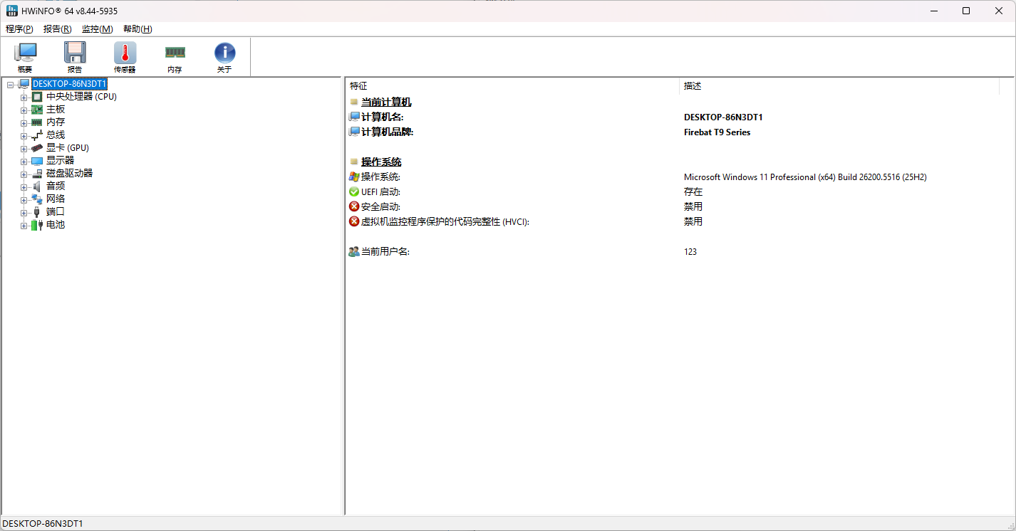
Task: Open the 传感器 (Sensors) thermometer icon
Action: (x=125, y=57)
